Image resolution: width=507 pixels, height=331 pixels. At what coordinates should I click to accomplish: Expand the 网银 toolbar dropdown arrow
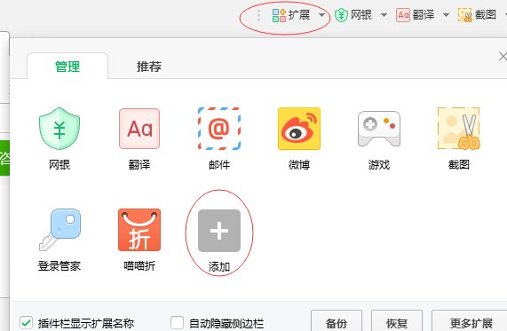coord(384,15)
